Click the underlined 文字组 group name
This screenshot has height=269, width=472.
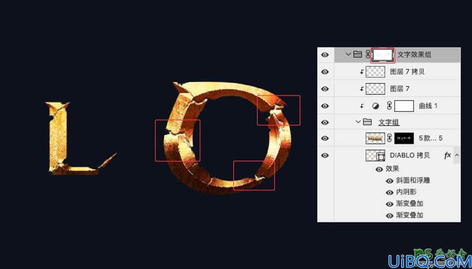389,122
